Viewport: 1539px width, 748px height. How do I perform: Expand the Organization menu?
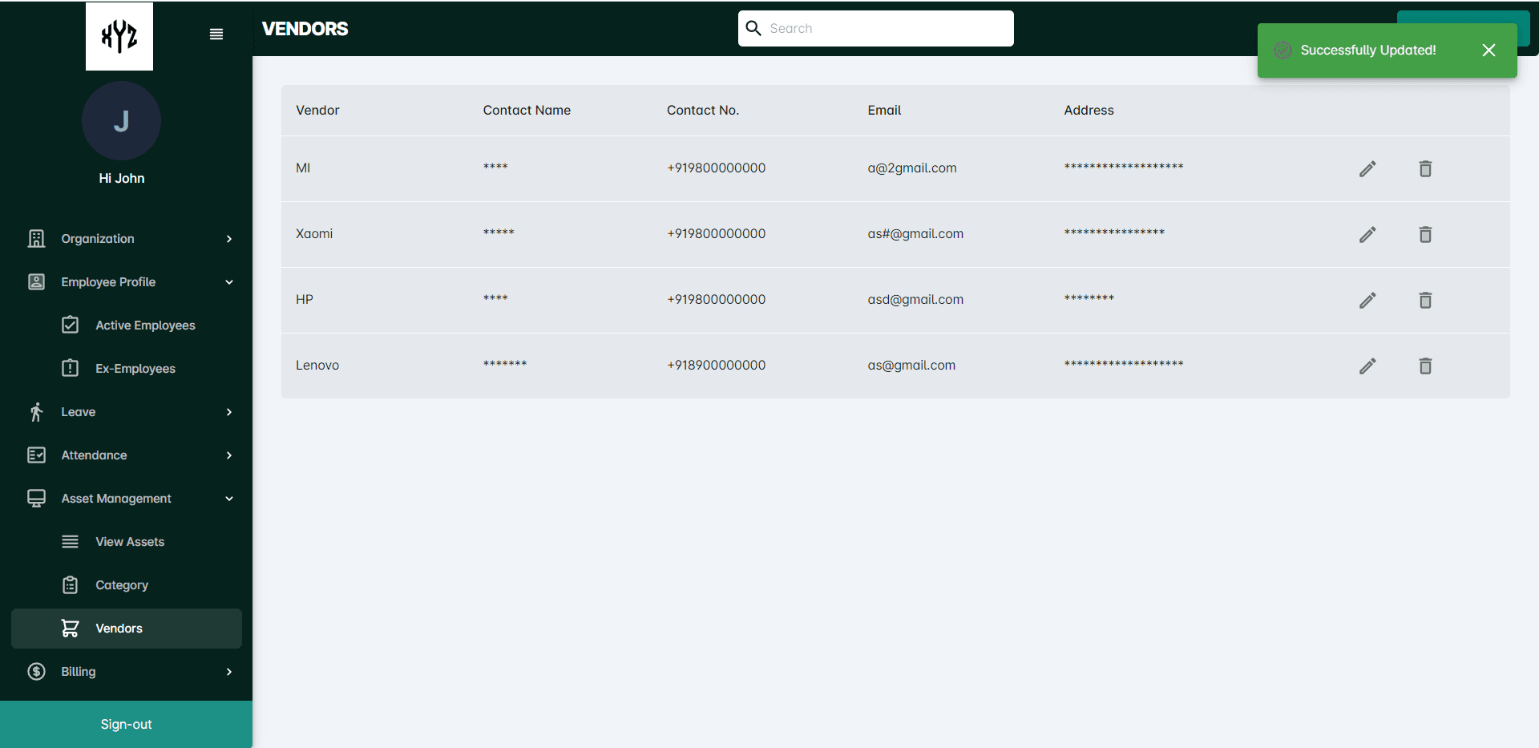point(127,239)
